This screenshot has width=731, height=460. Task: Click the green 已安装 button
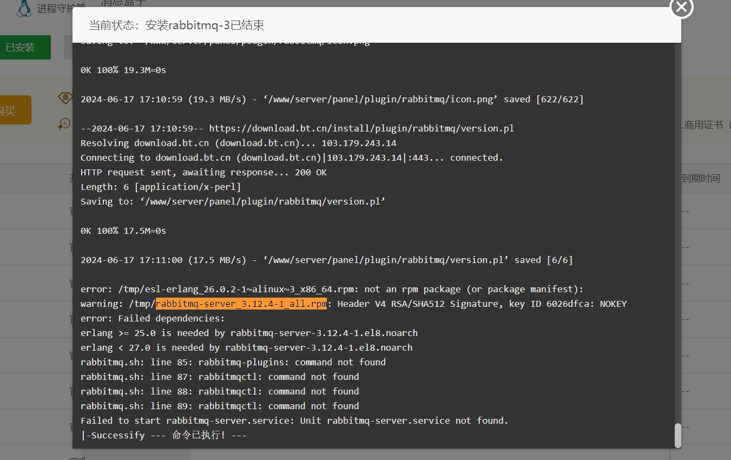coord(25,48)
